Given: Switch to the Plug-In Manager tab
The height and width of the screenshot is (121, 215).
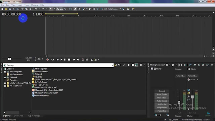Looking at the screenshot, I should (34, 116).
